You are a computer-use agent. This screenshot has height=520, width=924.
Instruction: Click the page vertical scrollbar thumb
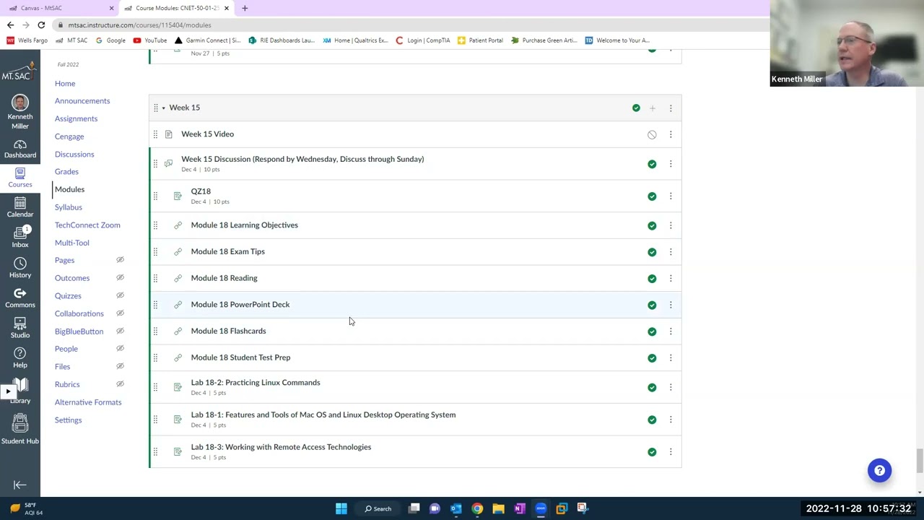click(x=919, y=460)
